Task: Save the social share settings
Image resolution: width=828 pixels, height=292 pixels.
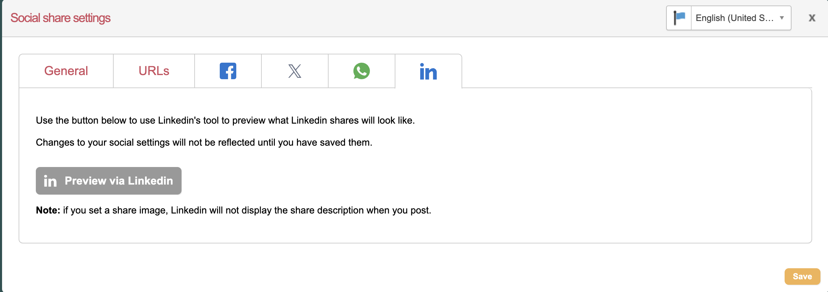Action: pos(803,277)
